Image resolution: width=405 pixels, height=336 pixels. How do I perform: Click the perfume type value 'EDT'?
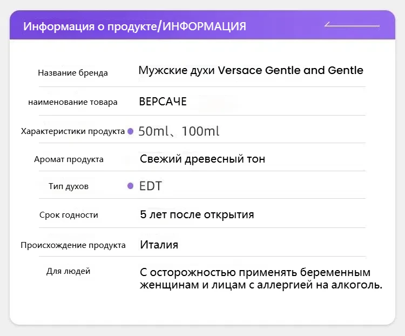151,186
